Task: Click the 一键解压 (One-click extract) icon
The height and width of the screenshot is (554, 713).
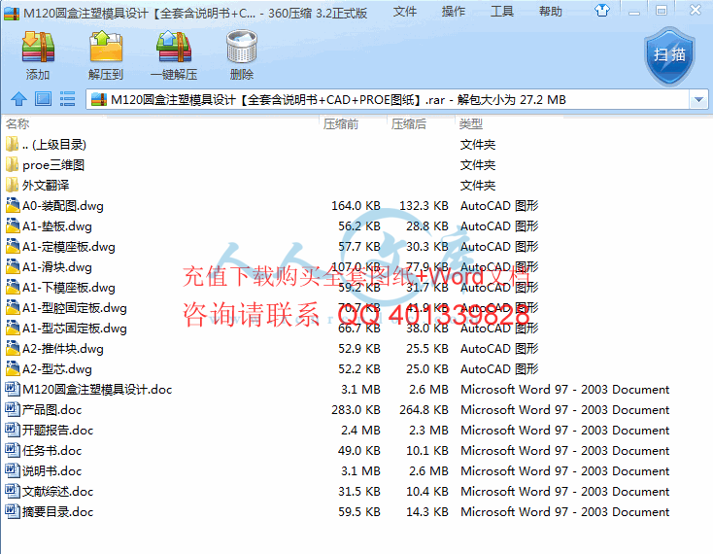Action: click(174, 47)
